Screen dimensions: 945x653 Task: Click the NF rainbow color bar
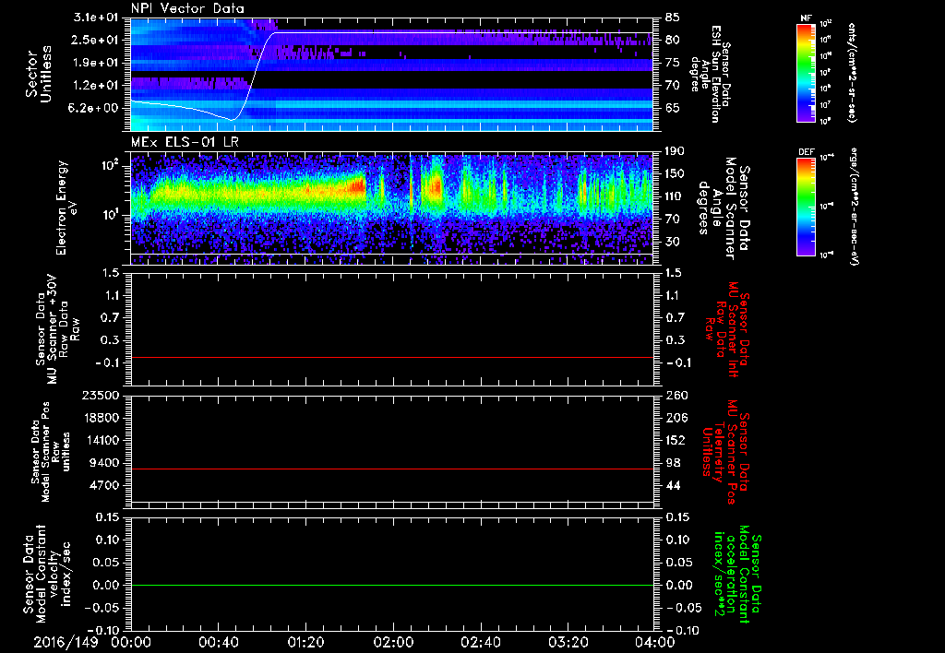click(x=806, y=72)
